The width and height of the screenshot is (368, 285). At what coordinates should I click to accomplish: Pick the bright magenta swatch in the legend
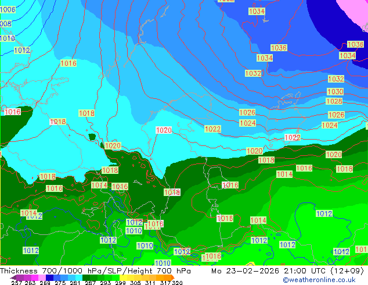[x=35, y=277]
